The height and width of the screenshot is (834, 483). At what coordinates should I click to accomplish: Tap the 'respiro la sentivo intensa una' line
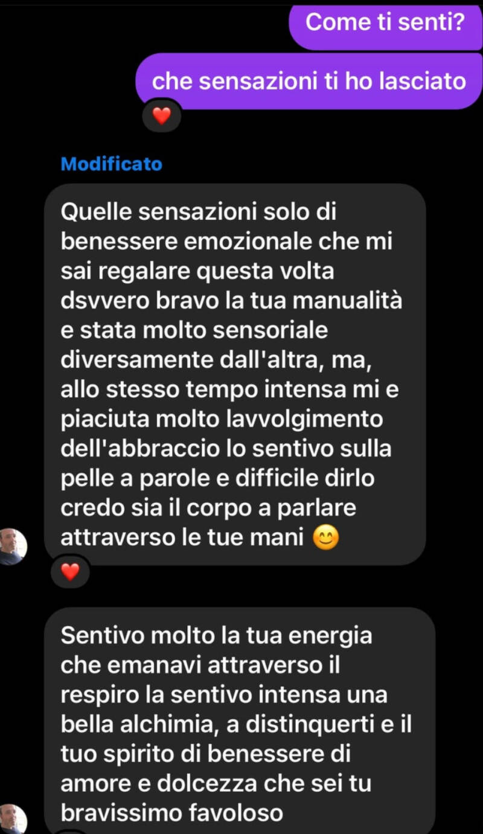[224, 695]
